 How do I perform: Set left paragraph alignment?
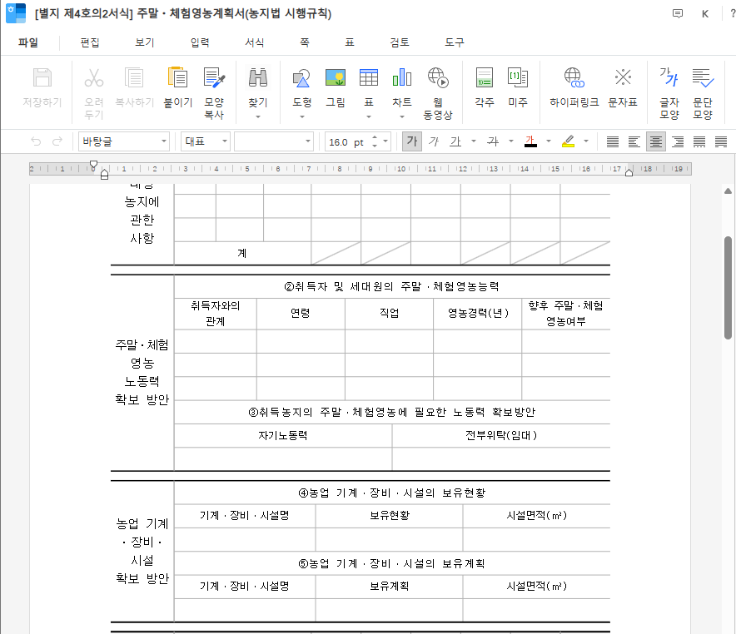coord(634,141)
